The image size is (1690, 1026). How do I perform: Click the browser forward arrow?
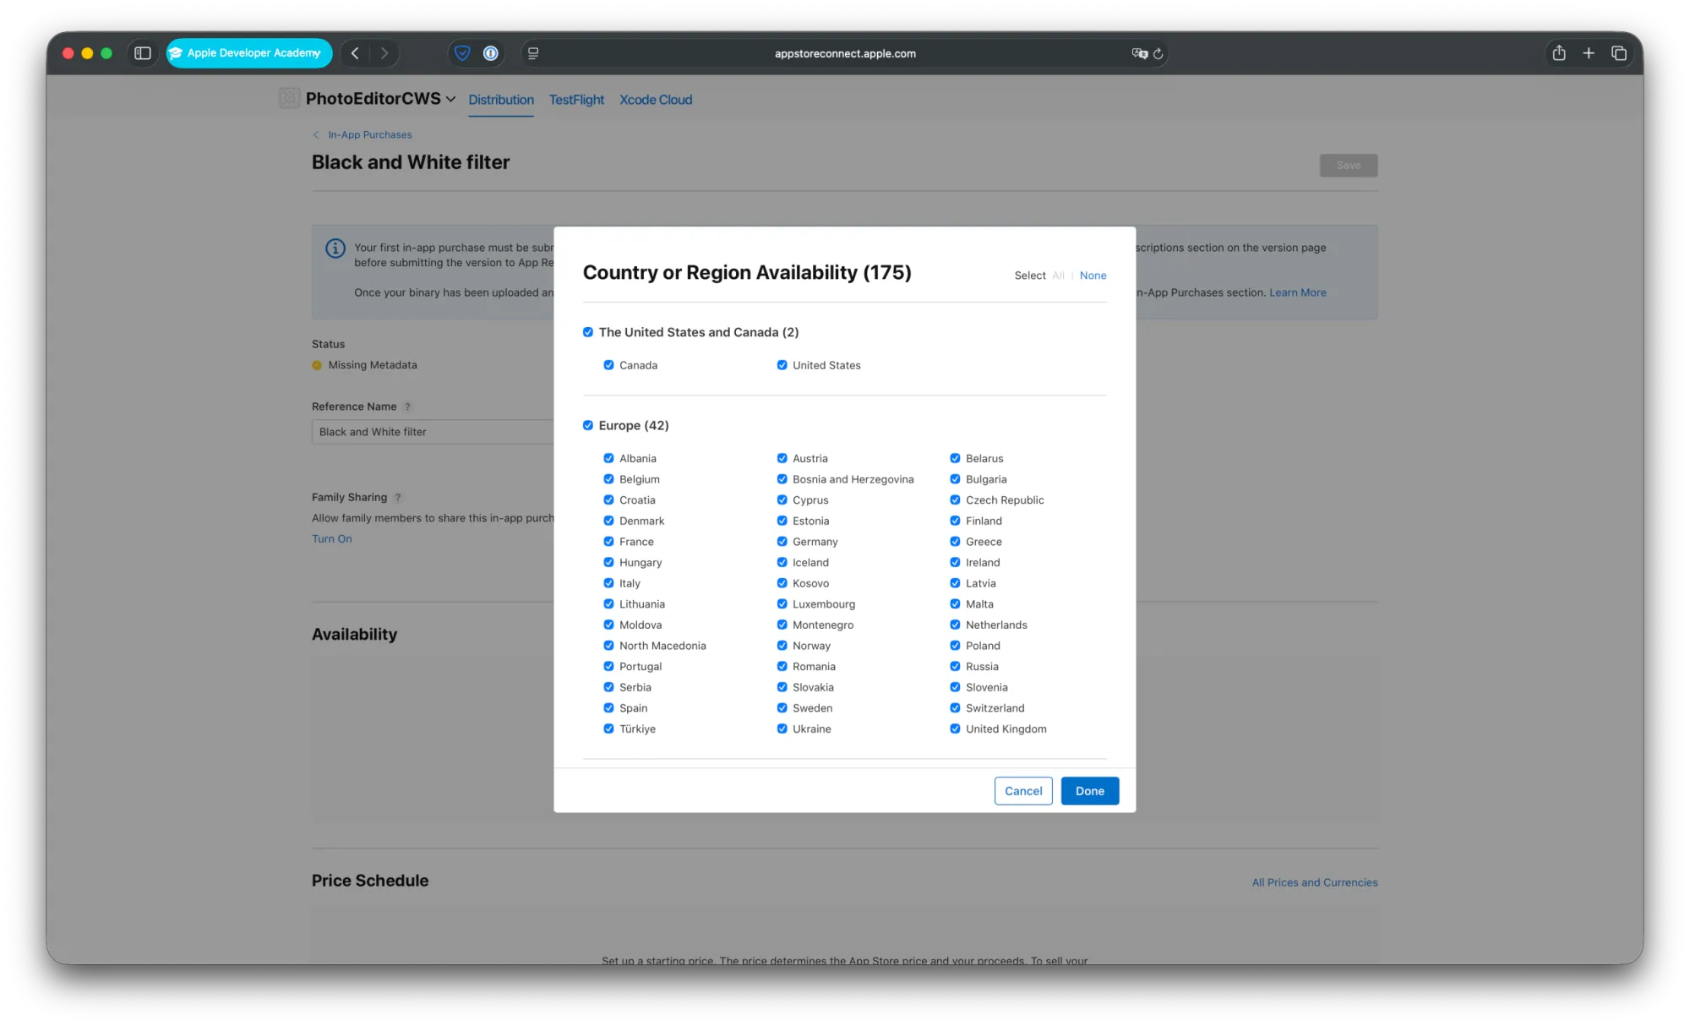384,53
